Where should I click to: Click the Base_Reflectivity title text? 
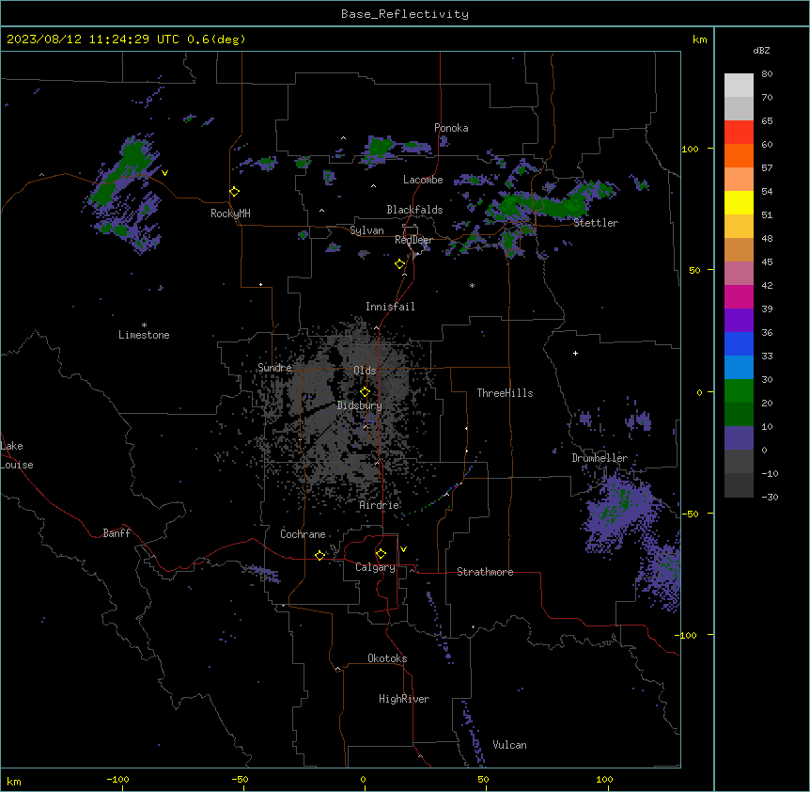point(405,14)
